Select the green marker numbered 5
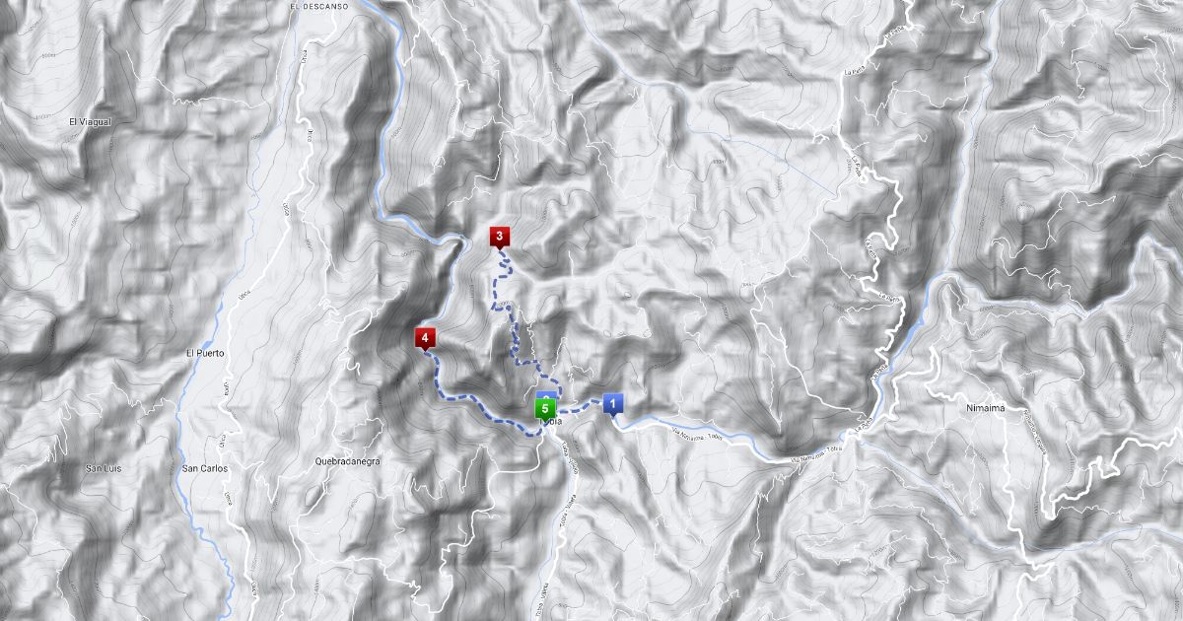Screen dimensions: 1183x621 point(545,409)
